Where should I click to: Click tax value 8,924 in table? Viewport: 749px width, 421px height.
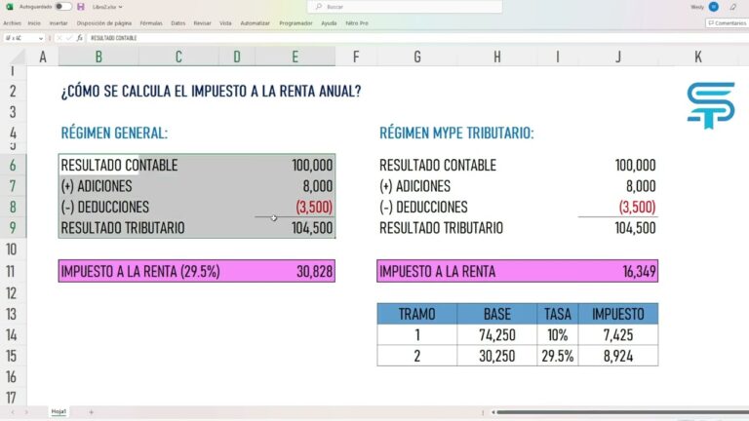click(618, 356)
